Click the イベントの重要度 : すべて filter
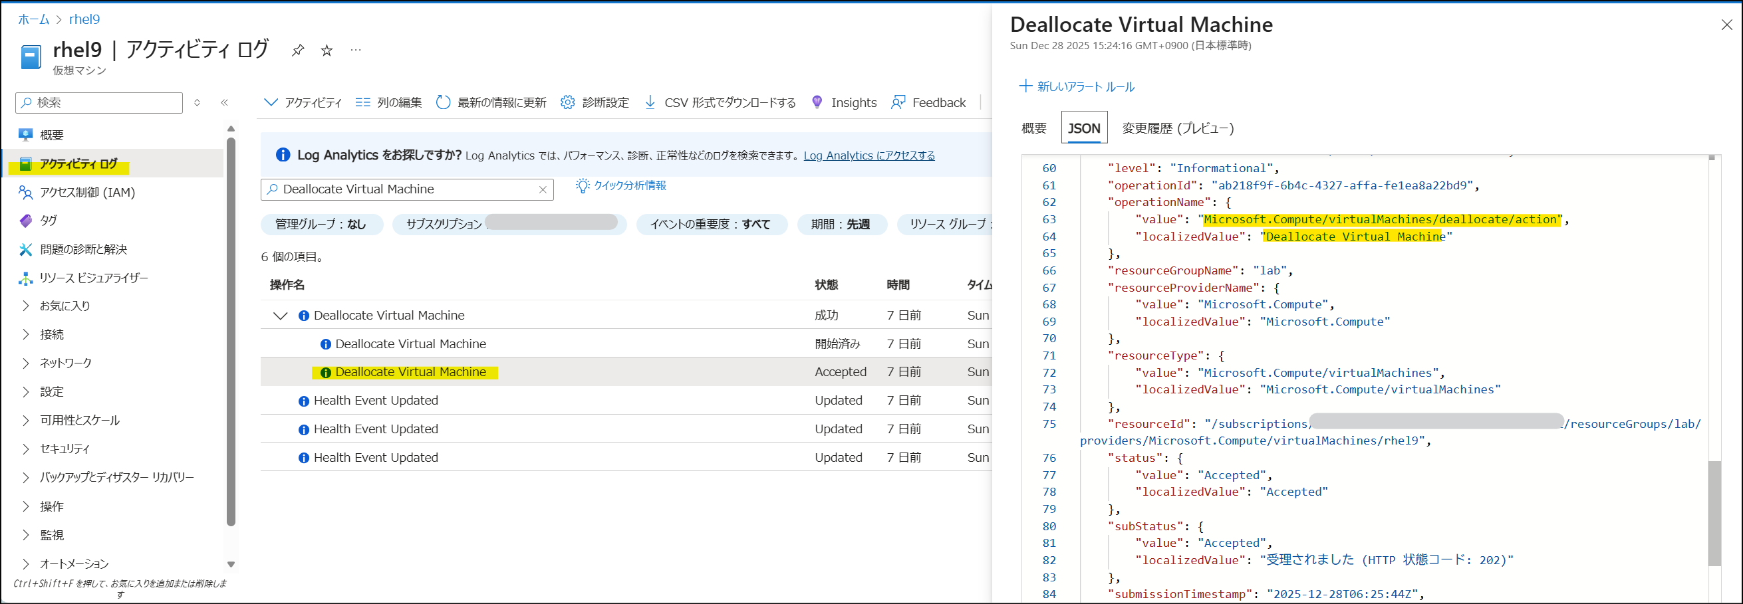Image resolution: width=1743 pixels, height=604 pixels. (x=711, y=225)
